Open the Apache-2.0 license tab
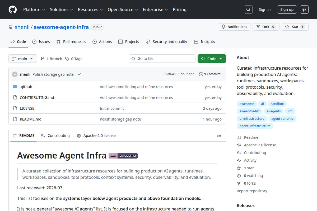This screenshot has height=211, width=317. pyautogui.click(x=96, y=136)
